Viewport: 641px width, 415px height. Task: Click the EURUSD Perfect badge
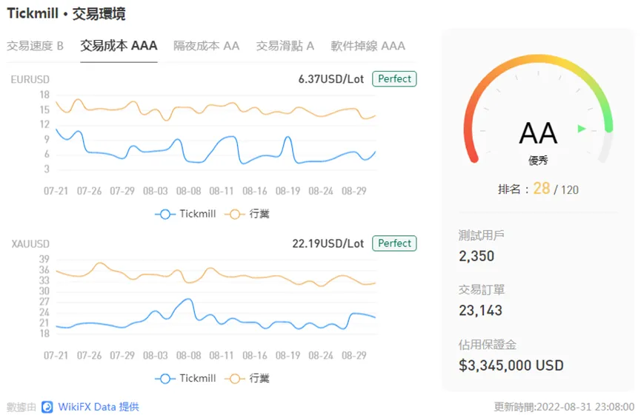394,78
